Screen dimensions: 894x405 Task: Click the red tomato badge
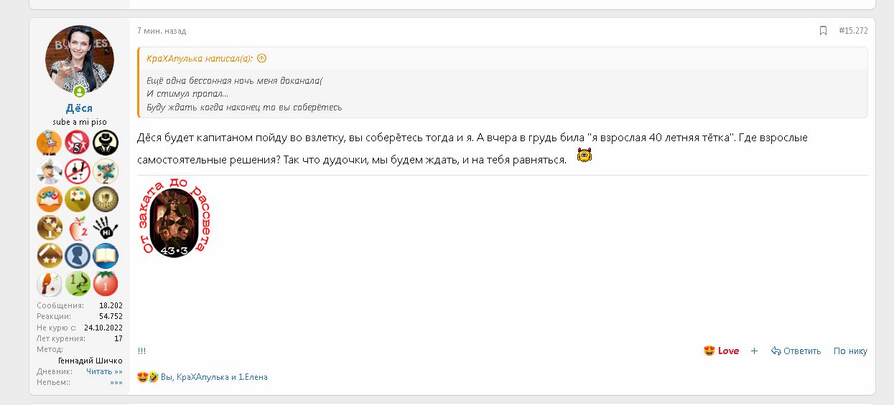click(106, 284)
